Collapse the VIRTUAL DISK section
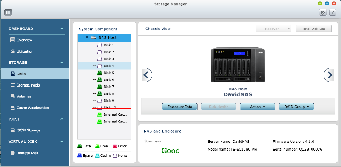This screenshot has height=167, width=341. click(x=62, y=142)
